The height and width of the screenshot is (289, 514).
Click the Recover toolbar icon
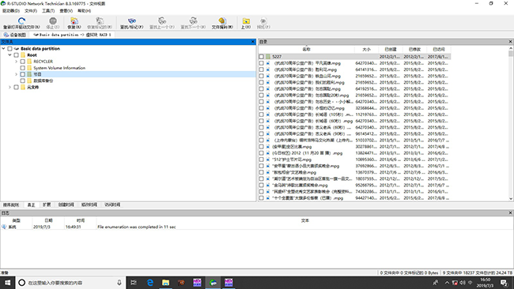[74, 21]
